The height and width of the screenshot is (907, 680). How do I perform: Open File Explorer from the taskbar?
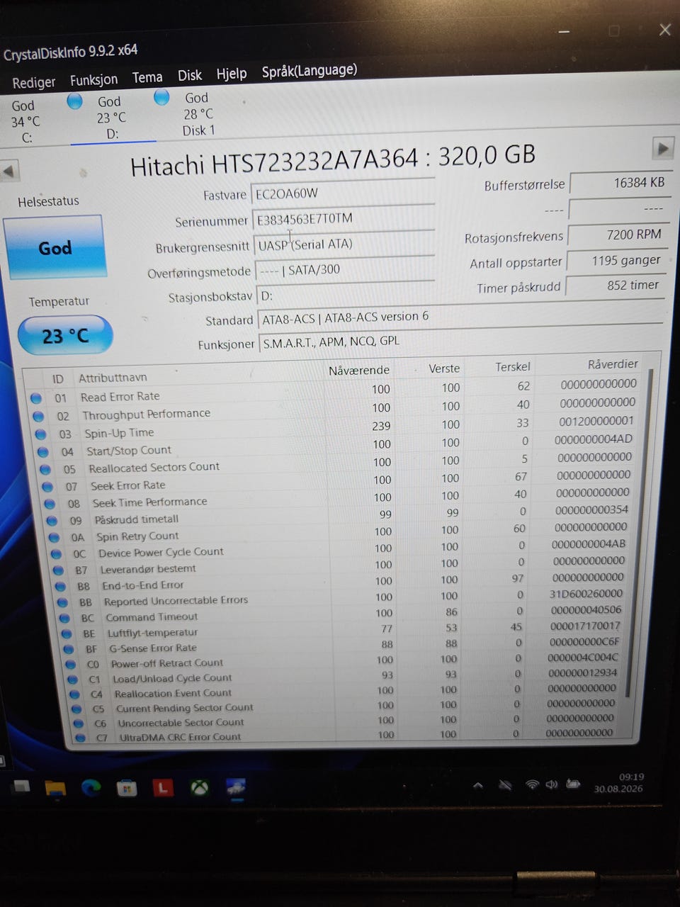(x=55, y=787)
